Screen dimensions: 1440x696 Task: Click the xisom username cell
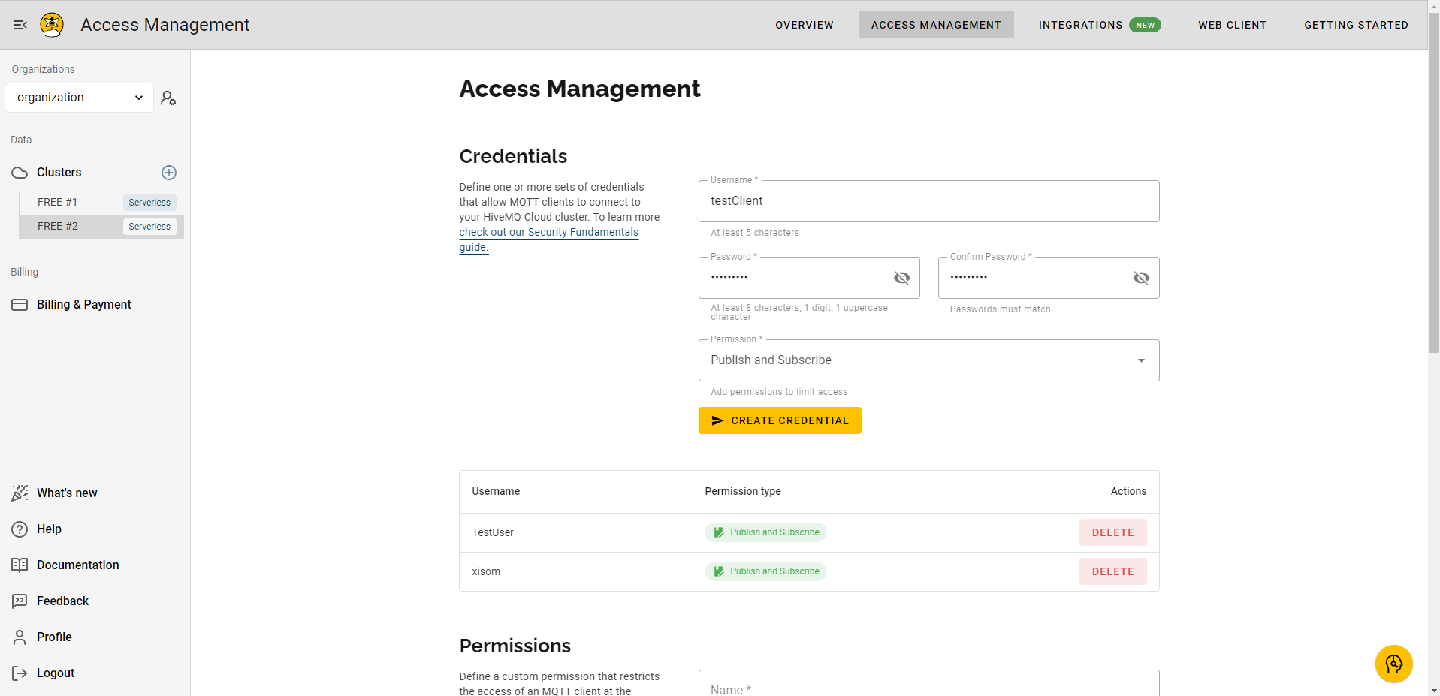click(486, 571)
